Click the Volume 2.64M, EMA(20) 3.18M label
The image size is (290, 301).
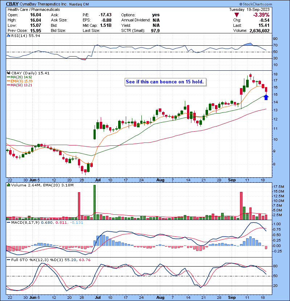point(42,185)
